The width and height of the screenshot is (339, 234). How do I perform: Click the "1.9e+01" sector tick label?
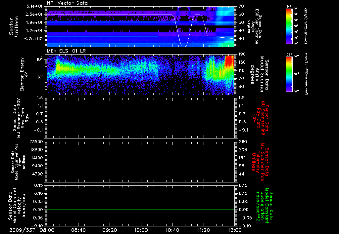point(34,22)
